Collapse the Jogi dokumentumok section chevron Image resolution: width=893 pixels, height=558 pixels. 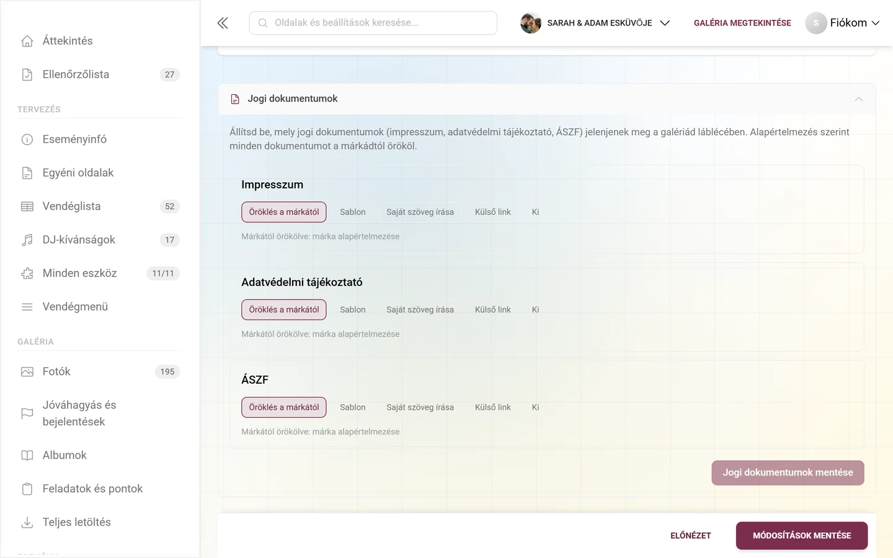859,99
